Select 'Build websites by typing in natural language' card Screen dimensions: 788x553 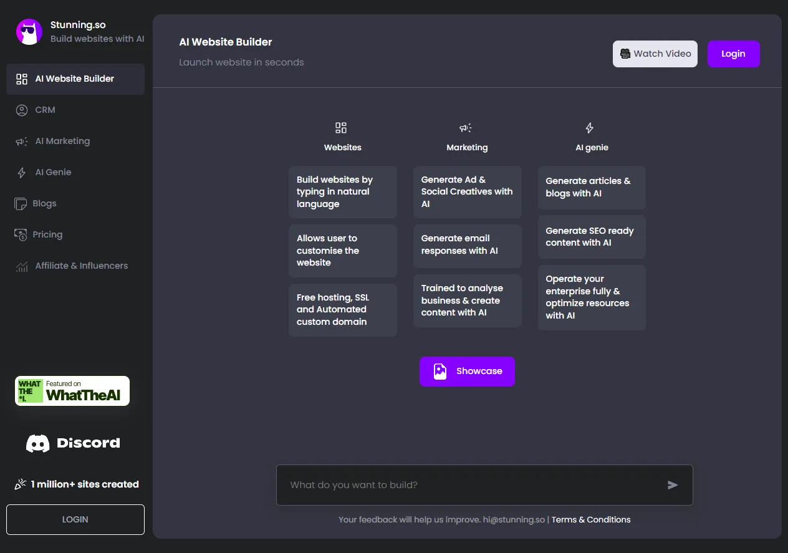coord(343,192)
